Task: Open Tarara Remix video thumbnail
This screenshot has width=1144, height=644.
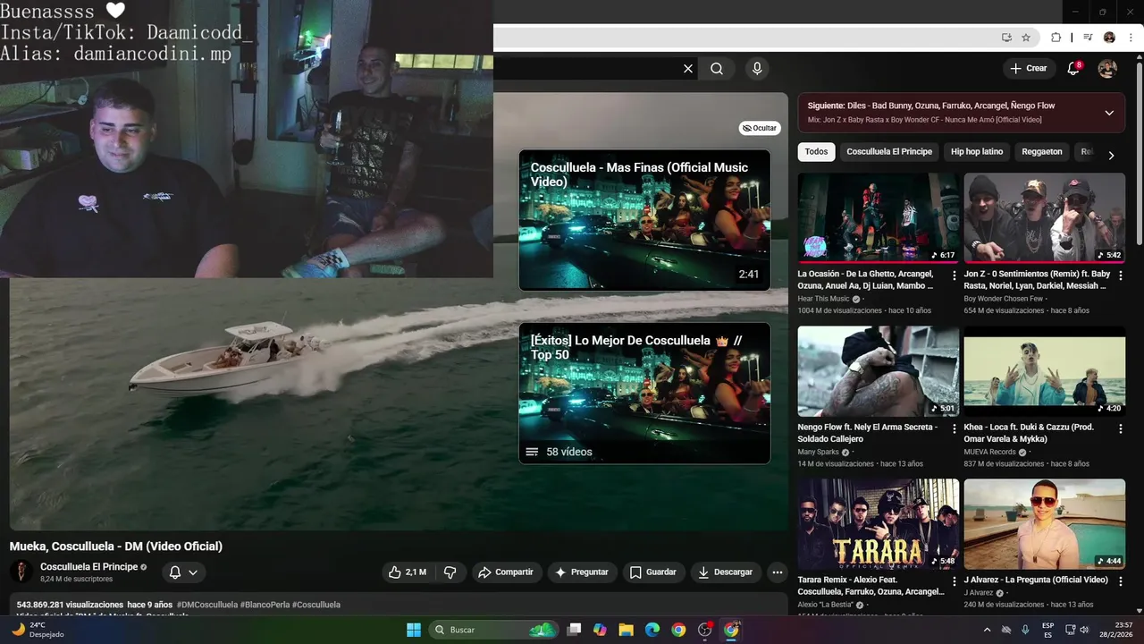Action: (x=879, y=524)
